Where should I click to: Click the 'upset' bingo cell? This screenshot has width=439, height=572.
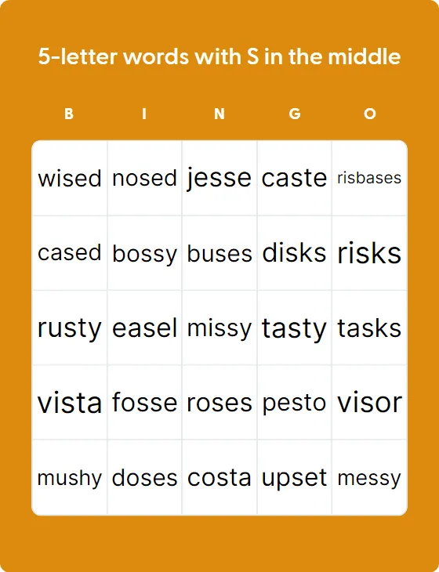pos(294,477)
